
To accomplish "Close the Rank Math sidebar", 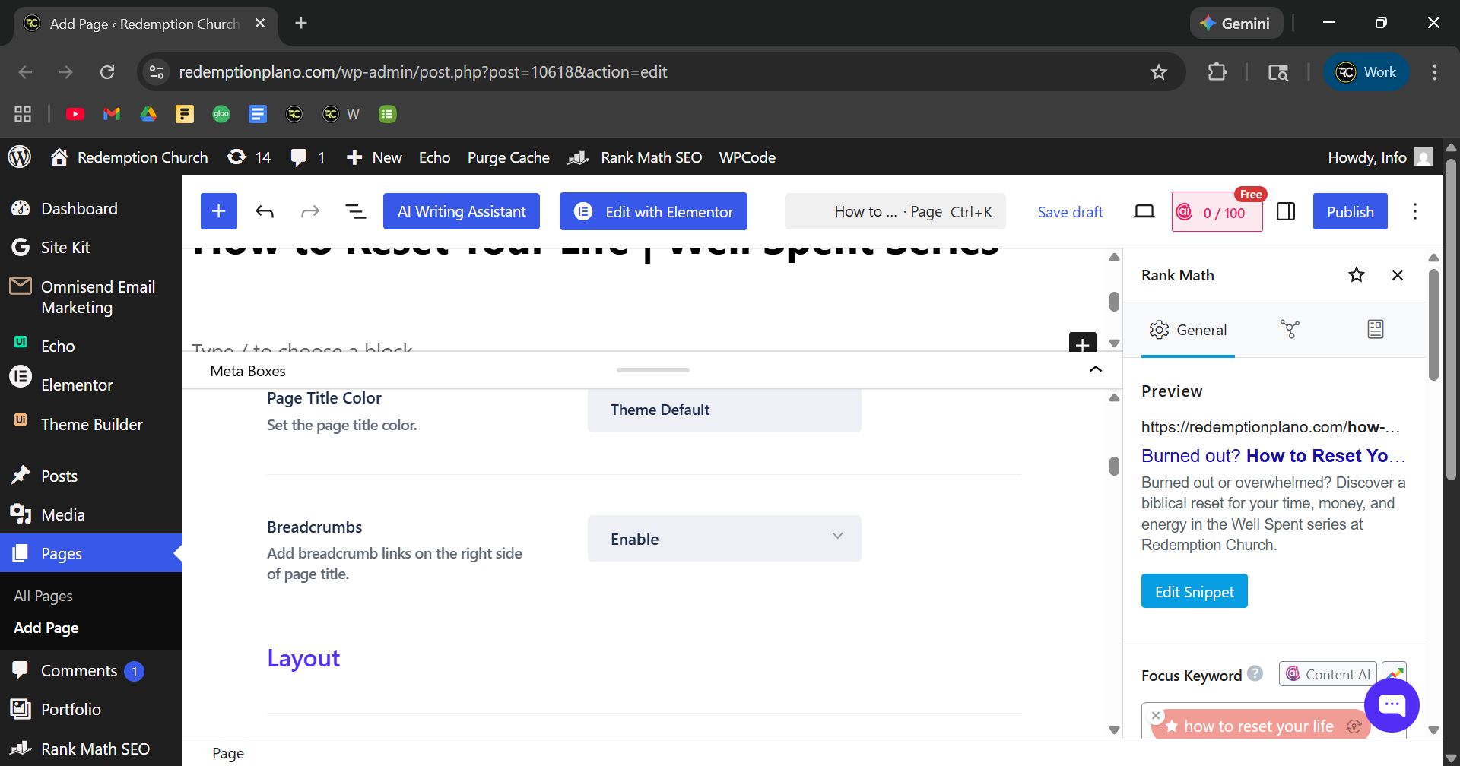I will [x=1397, y=275].
